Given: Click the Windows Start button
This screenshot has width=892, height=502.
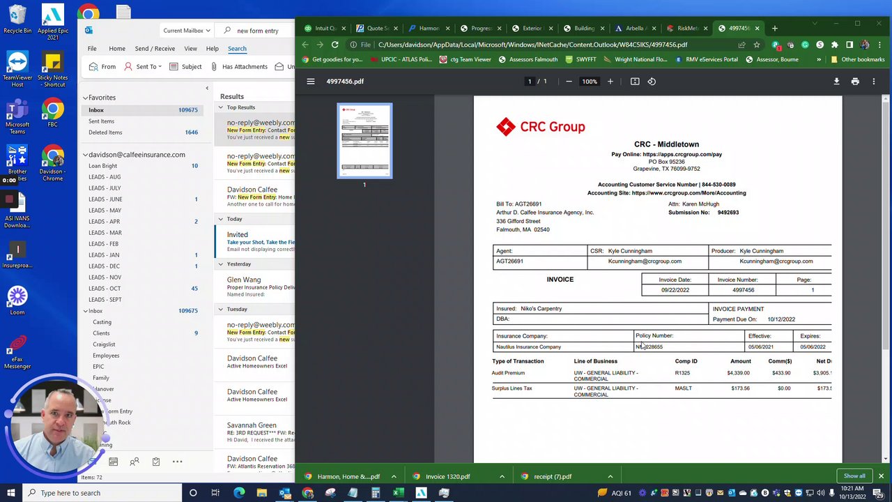Looking at the screenshot, I should point(11,493).
